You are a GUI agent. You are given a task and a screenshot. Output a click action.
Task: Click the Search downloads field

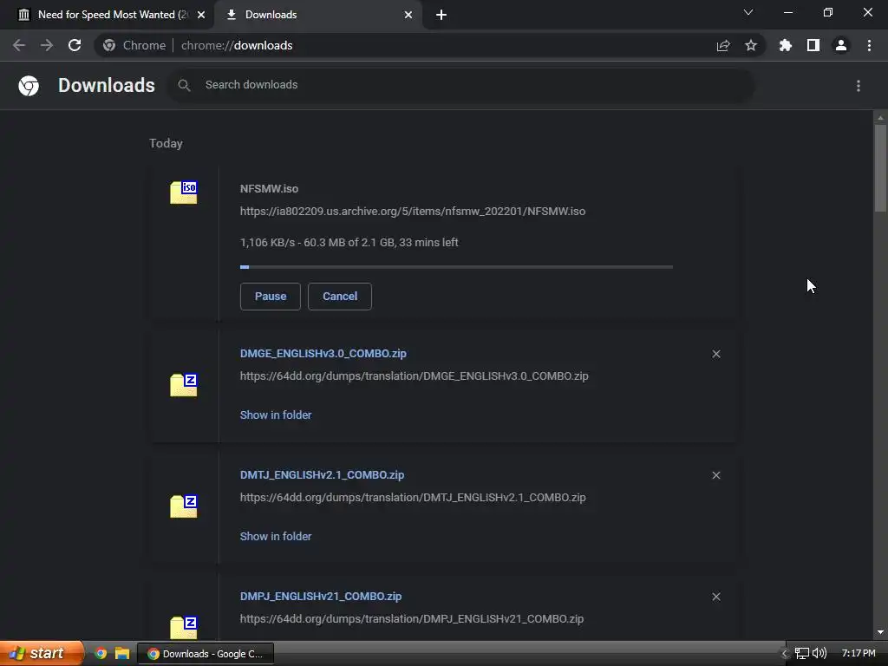460,86
